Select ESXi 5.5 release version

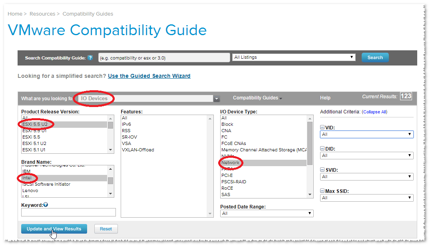[64, 137]
